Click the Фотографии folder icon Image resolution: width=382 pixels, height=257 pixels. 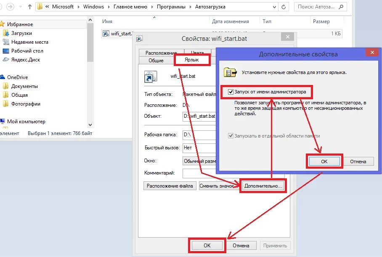point(6,103)
